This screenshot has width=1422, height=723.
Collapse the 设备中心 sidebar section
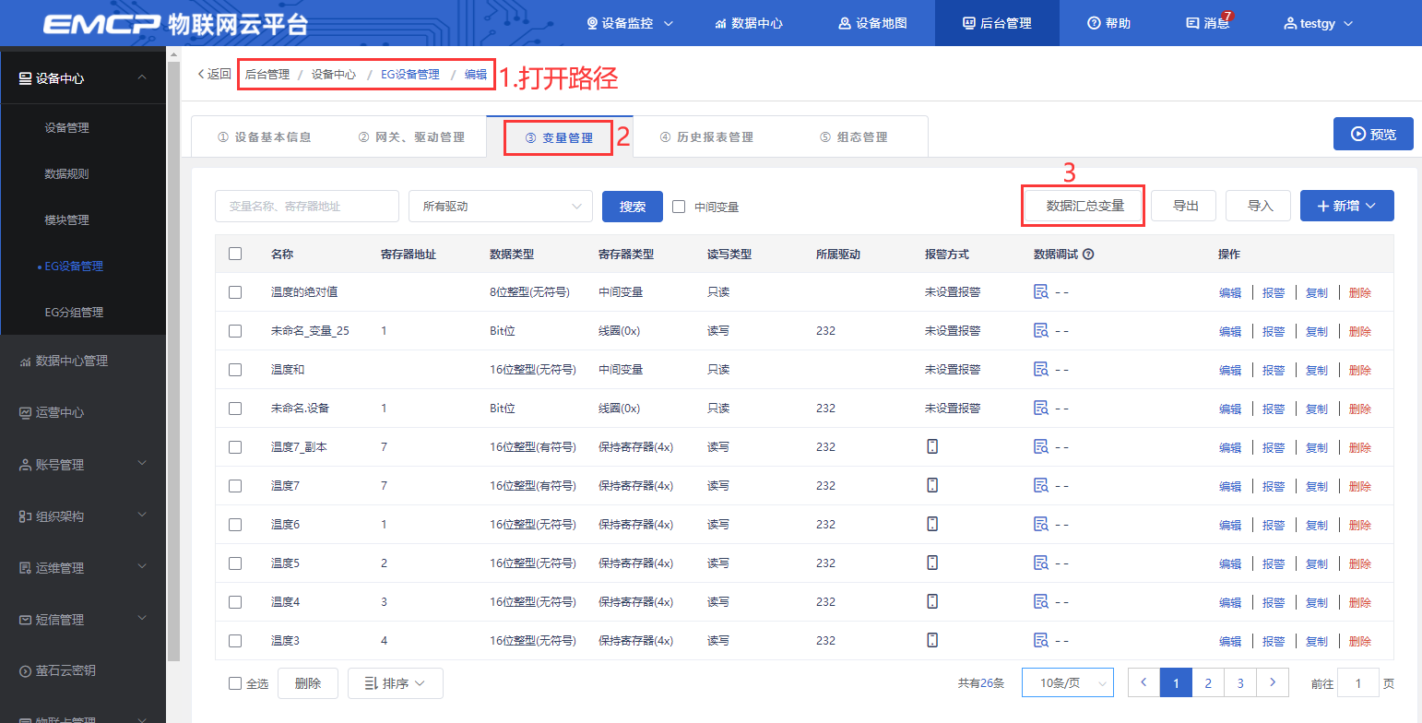tap(83, 78)
